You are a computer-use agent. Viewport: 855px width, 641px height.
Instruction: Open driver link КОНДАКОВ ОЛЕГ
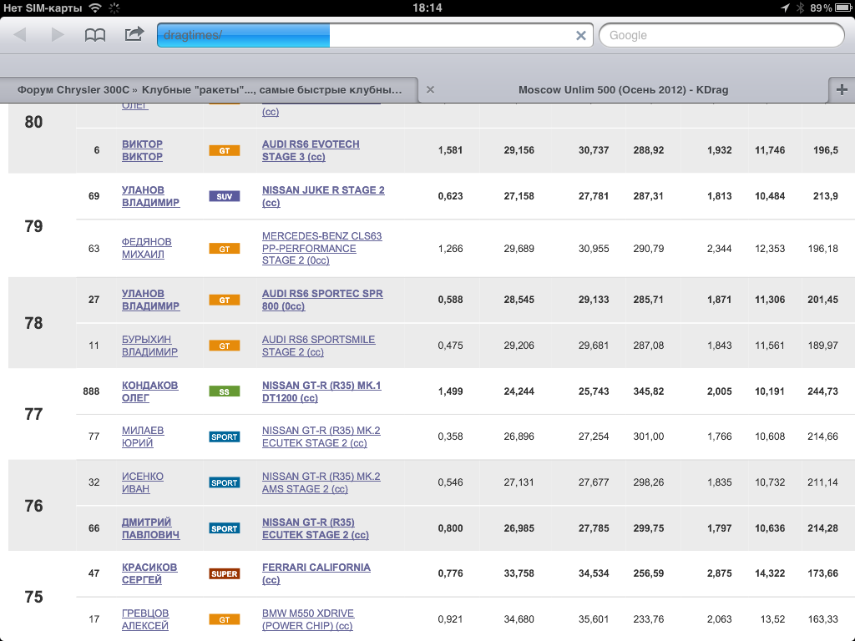point(150,391)
